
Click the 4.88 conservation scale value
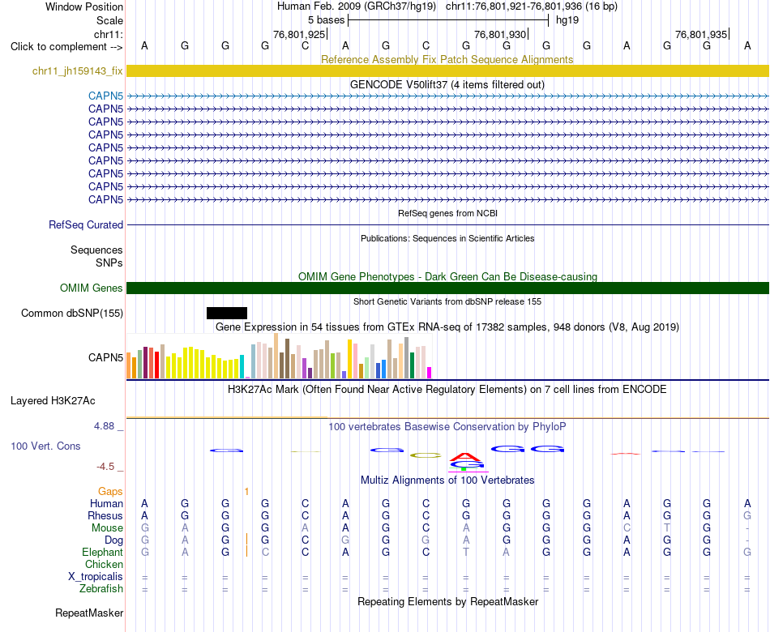[x=104, y=425]
